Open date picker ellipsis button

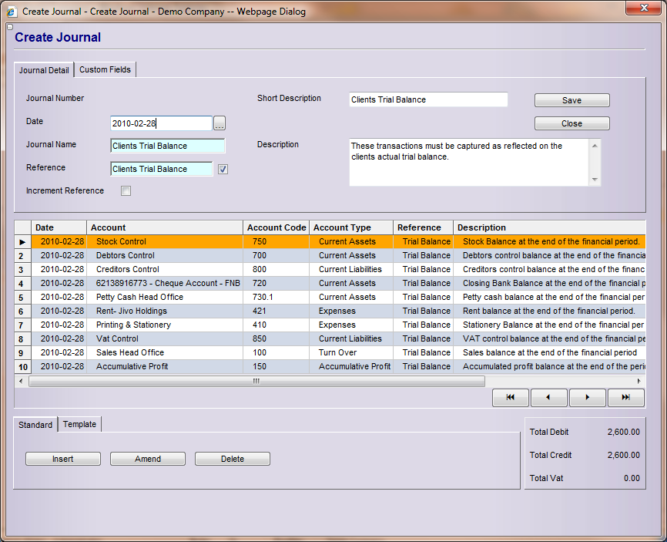pyautogui.click(x=220, y=123)
